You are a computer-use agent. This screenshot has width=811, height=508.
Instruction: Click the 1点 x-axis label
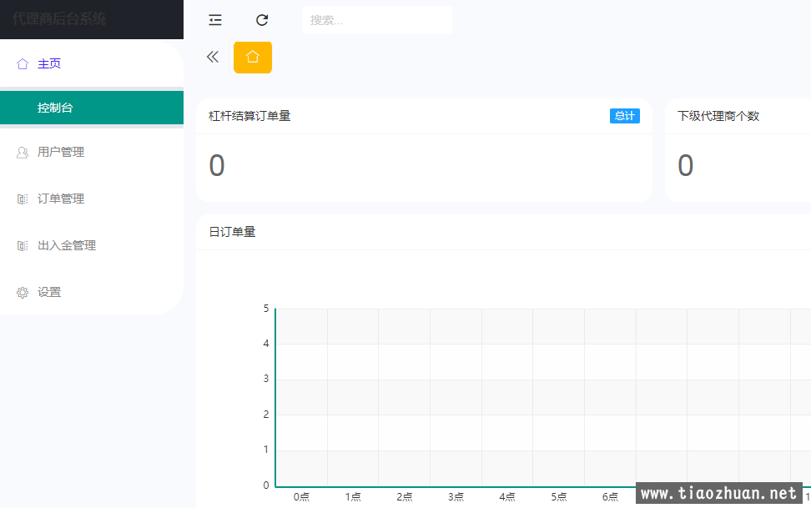coord(353,497)
